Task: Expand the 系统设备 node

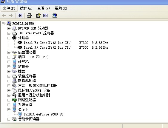Action: coord(9,105)
